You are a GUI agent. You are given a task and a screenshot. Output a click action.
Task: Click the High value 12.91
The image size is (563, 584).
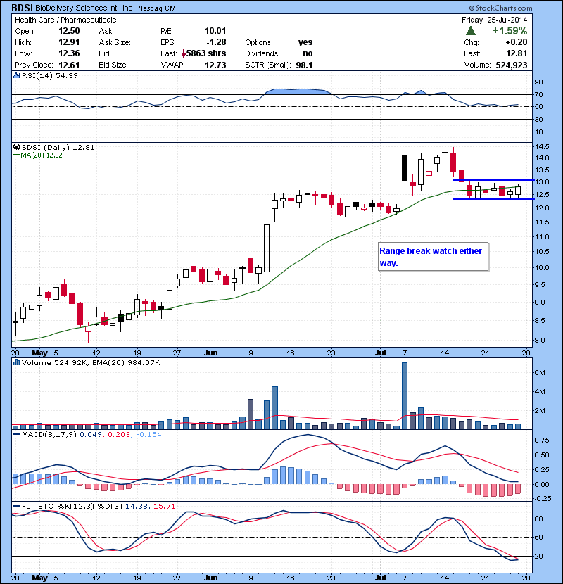coord(69,42)
